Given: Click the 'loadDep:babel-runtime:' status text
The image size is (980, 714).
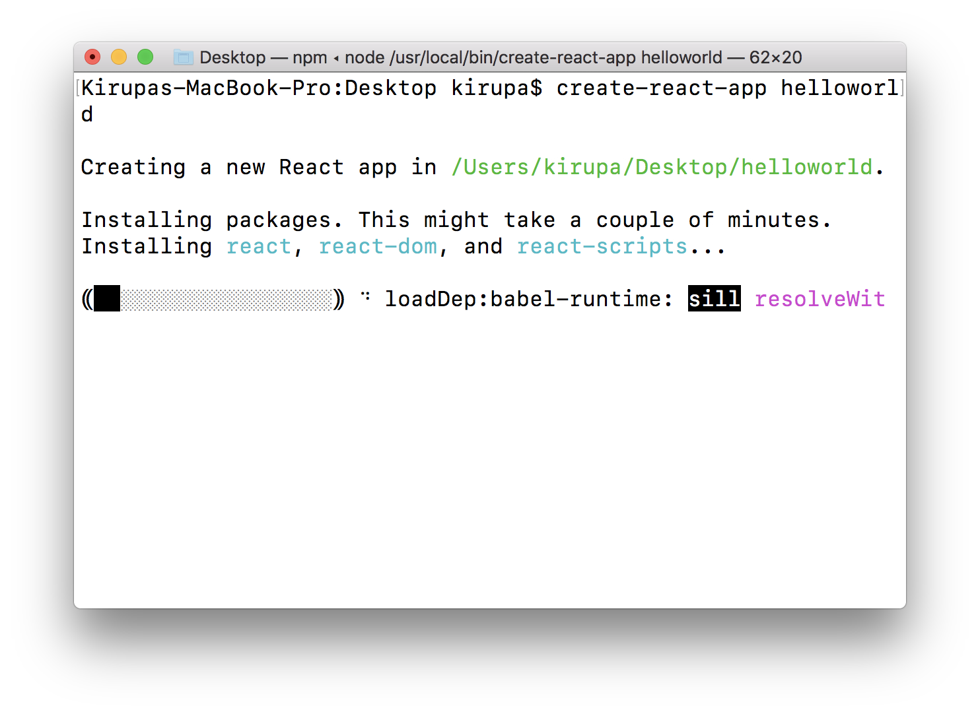Looking at the screenshot, I should (529, 299).
